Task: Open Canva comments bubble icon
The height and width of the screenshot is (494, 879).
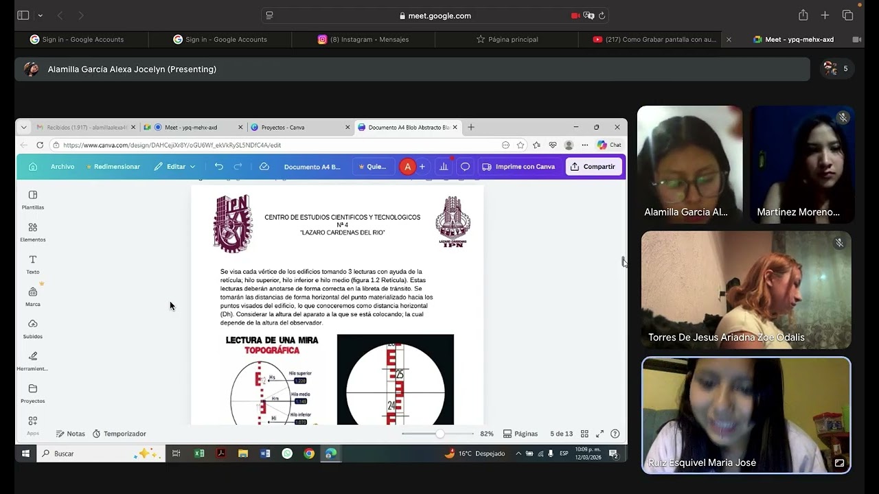Action: click(465, 167)
